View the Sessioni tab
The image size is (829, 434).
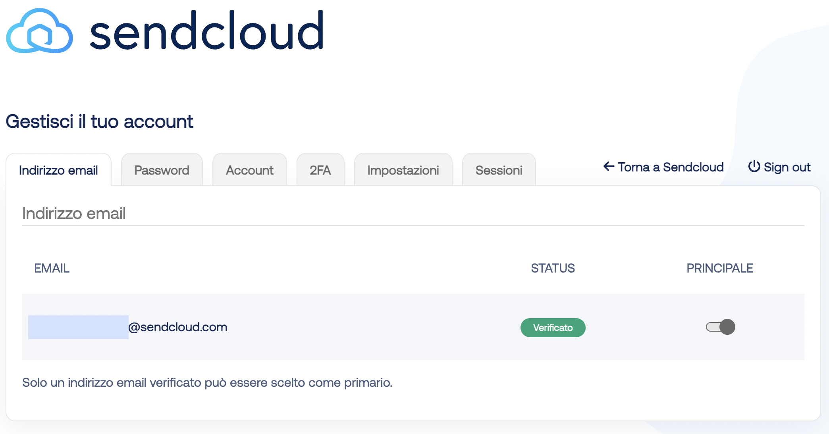(x=499, y=170)
